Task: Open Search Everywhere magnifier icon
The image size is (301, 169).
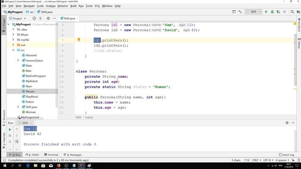Action: tap(292, 12)
